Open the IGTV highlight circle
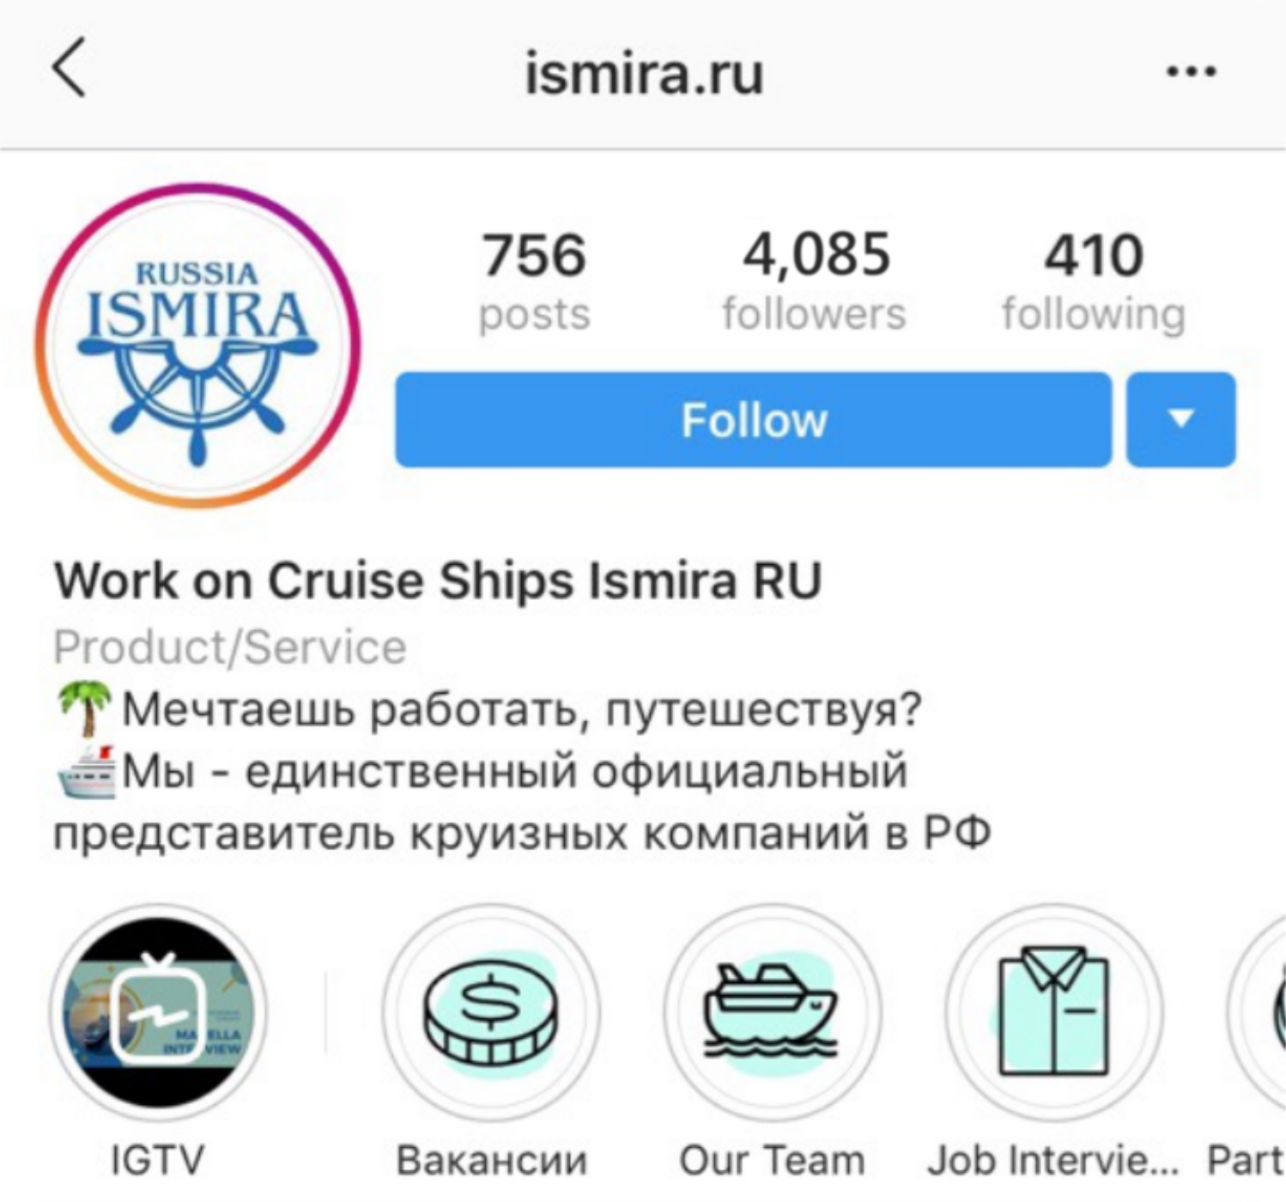 [158, 1013]
